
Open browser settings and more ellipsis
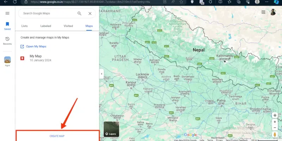pyautogui.click(x=266, y=2)
